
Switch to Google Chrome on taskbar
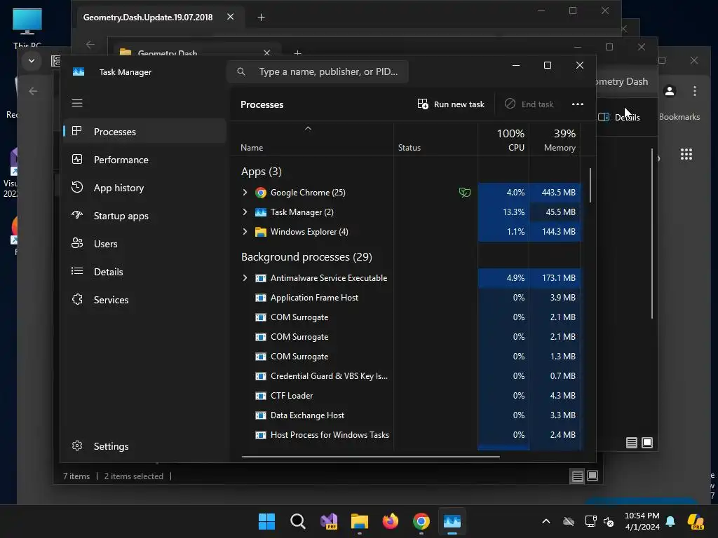[x=421, y=521]
